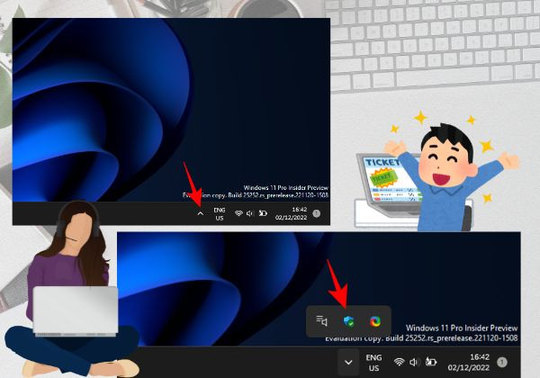The image size is (540, 378).
Task: Open Wi-Fi icon in the bottom screenshot taskbar
Action: [x=399, y=362]
